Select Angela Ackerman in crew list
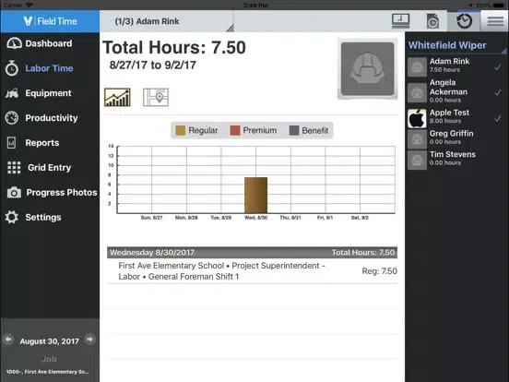Viewport: 509px width, 382px height. (x=456, y=91)
